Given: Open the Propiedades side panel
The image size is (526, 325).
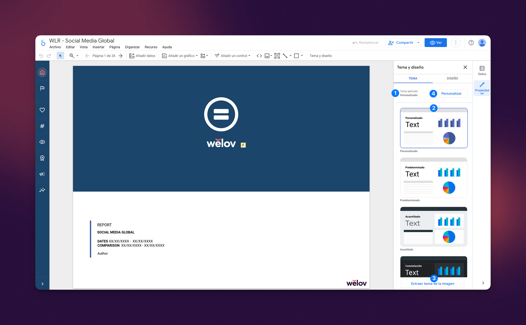Looking at the screenshot, I should point(482,88).
